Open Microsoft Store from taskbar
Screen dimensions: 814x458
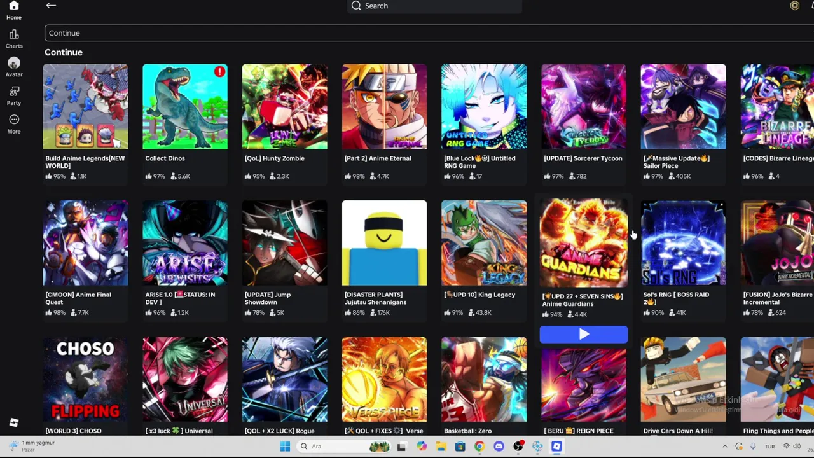tap(460, 447)
